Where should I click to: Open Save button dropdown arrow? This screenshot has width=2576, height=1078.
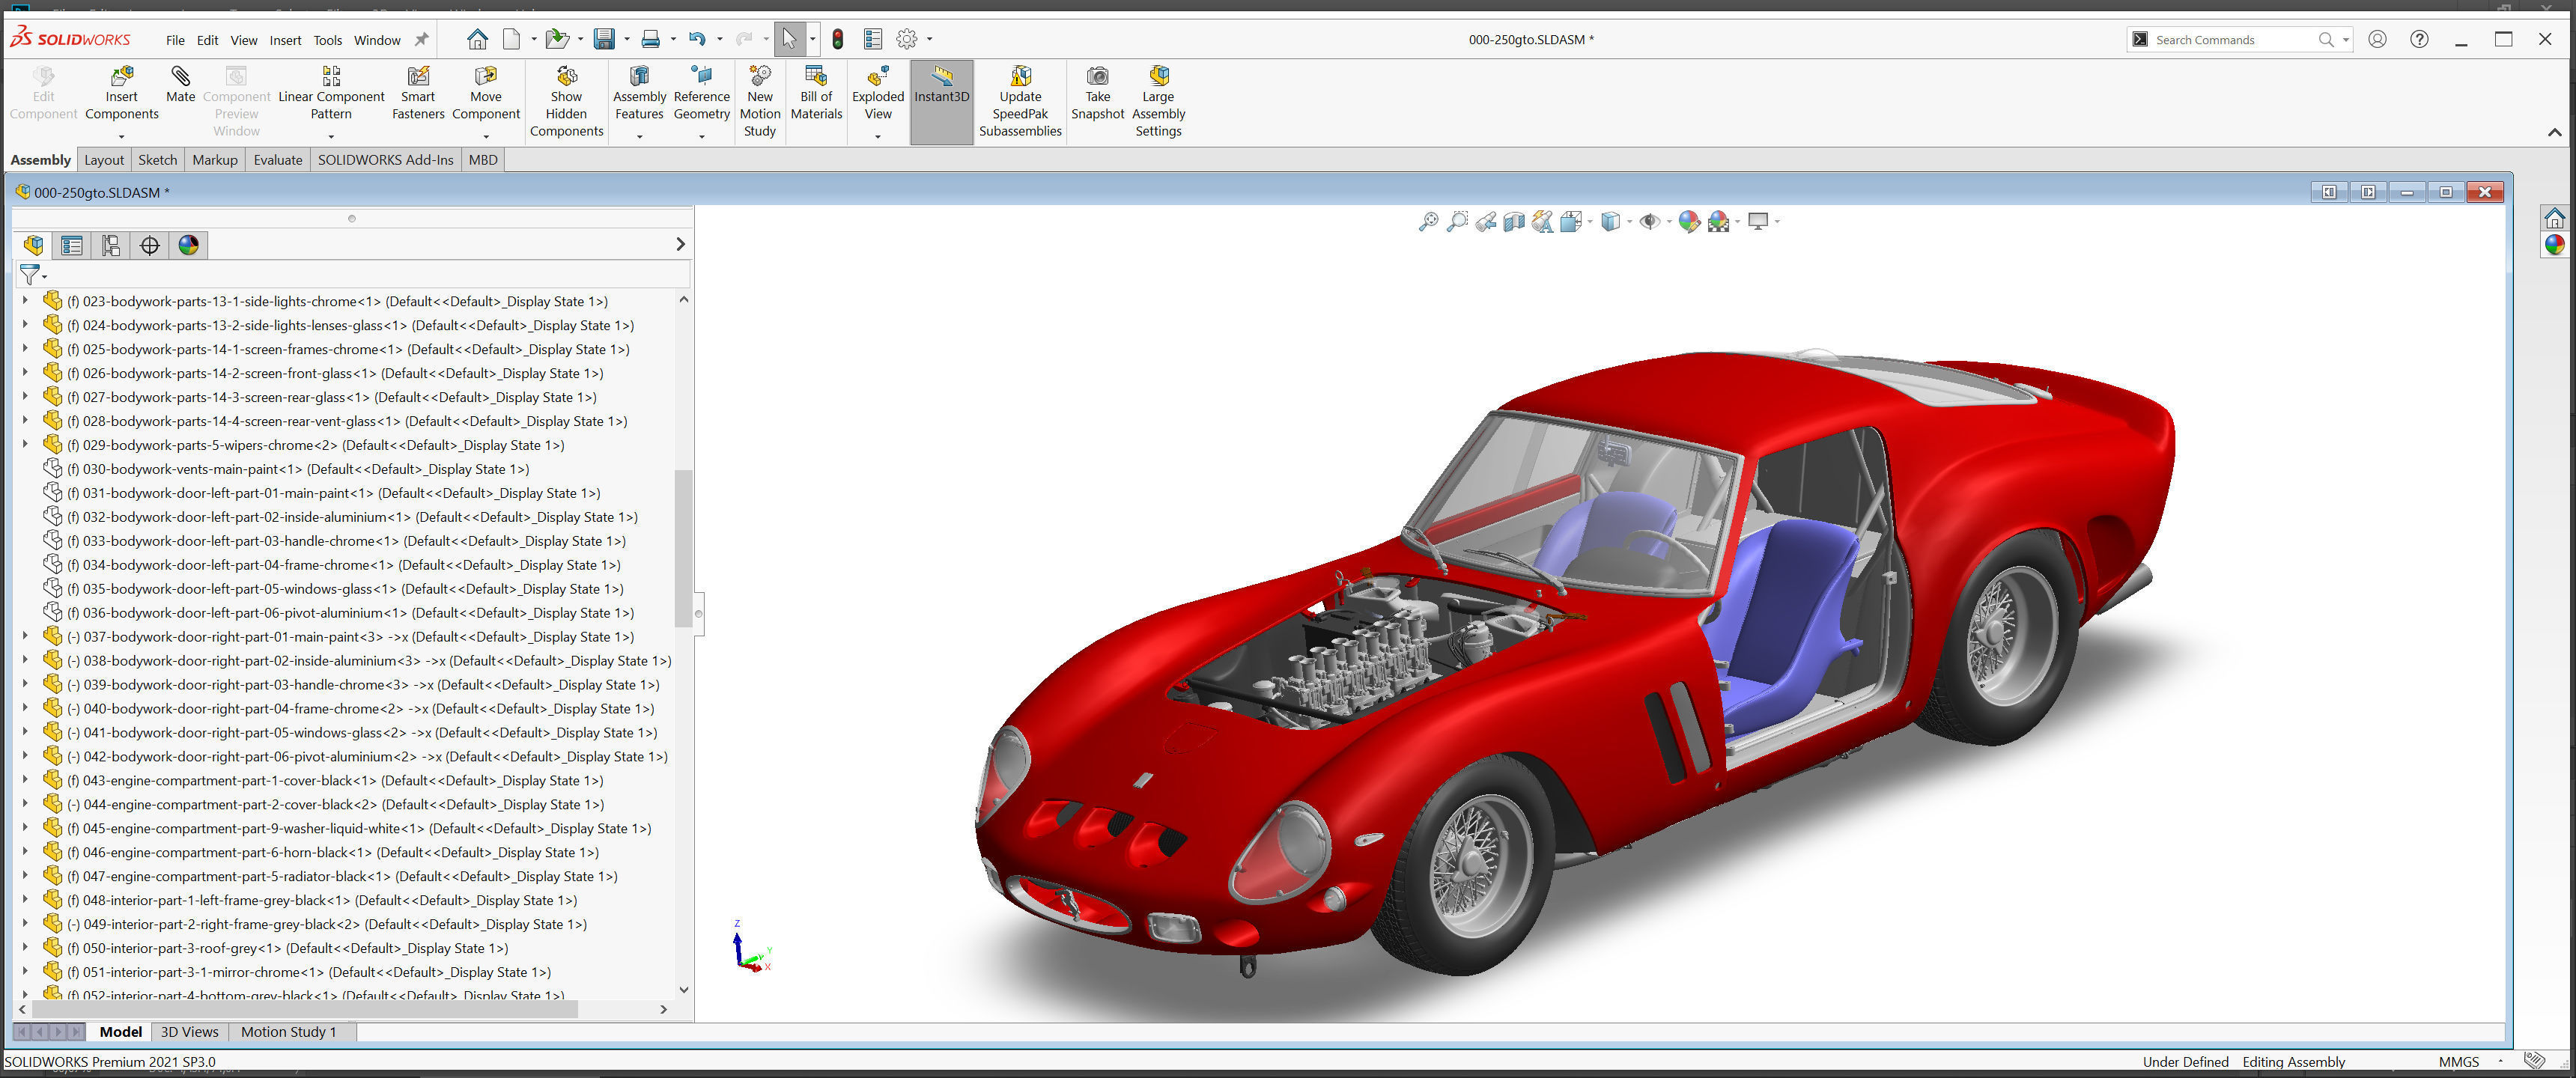pyautogui.click(x=627, y=39)
